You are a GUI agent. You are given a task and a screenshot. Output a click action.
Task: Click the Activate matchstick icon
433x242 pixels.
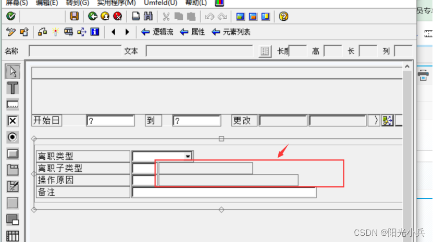point(56,32)
